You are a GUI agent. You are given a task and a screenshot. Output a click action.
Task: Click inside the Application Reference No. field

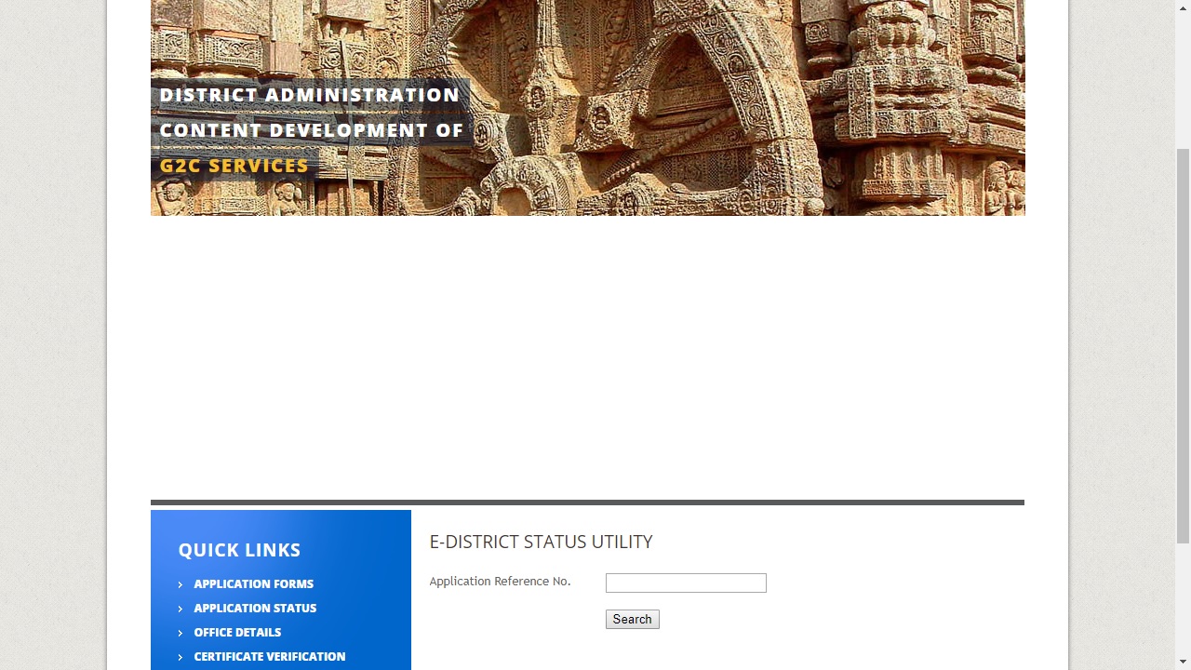coord(686,583)
